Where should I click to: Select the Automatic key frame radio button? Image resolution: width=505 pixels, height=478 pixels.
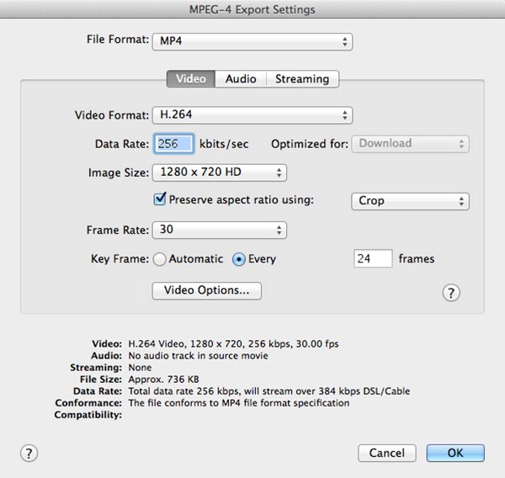point(159,259)
